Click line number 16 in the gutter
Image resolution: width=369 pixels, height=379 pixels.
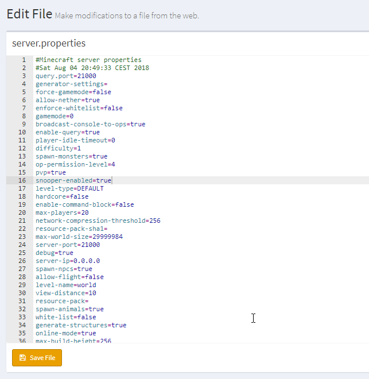point(22,180)
